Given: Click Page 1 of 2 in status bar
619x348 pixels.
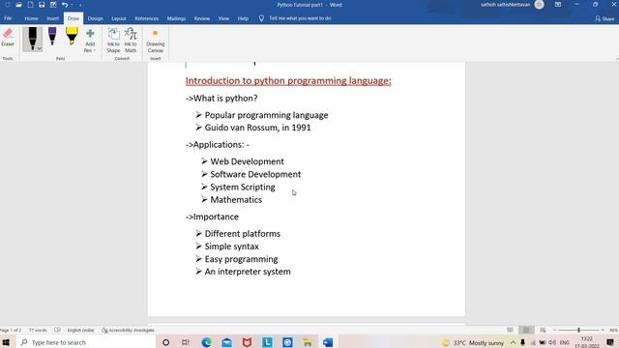Looking at the screenshot, I should [x=11, y=330].
